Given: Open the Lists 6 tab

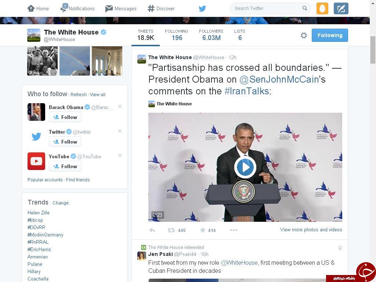Looking at the screenshot, I should (x=240, y=35).
